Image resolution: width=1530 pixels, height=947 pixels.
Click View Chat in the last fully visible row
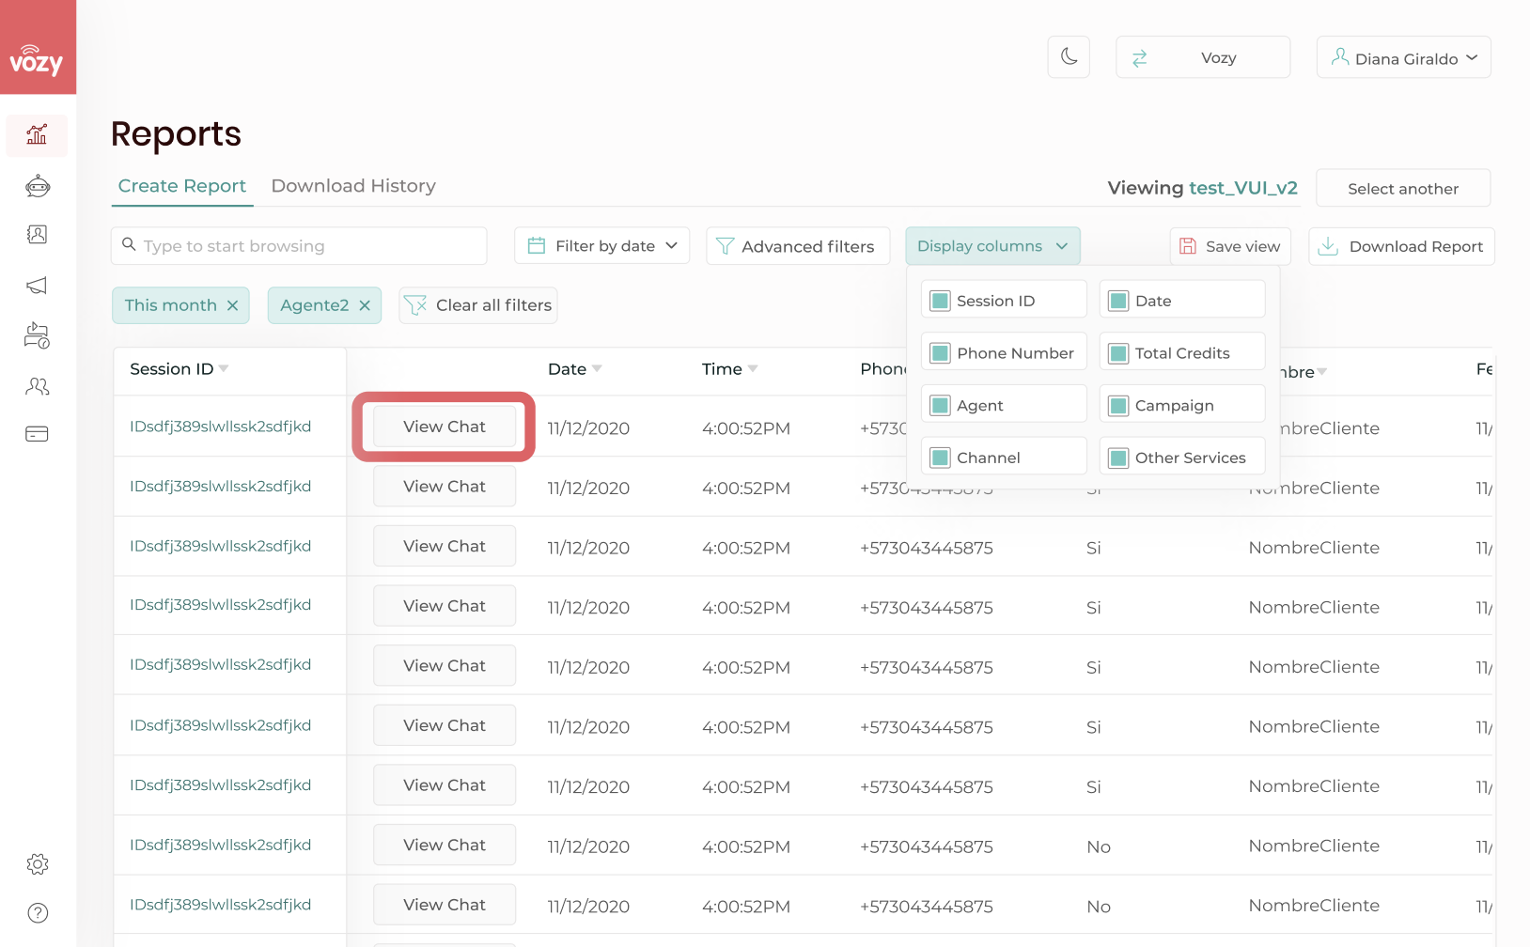coord(445,905)
